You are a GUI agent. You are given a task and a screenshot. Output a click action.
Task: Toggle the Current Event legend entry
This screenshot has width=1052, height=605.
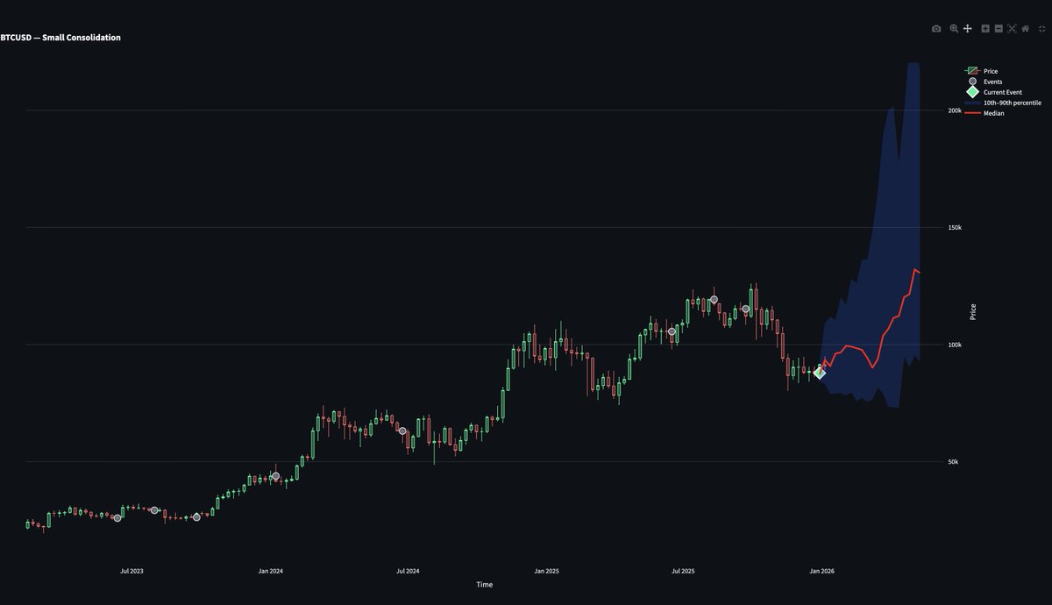(992, 92)
